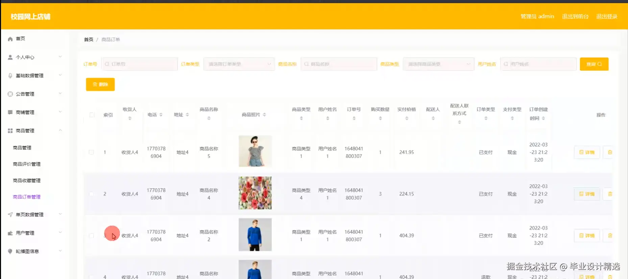Sort by 实付价格 column arrows
The height and width of the screenshot is (279, 628).
click(x=407, y=118)
